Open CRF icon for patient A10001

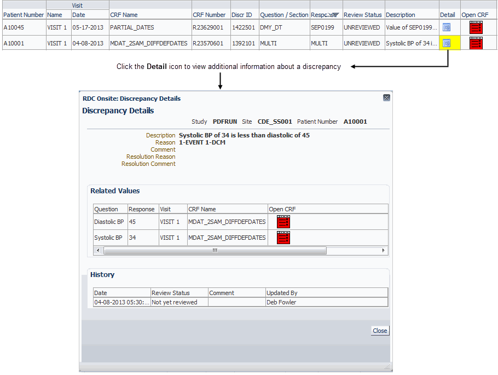476,43
